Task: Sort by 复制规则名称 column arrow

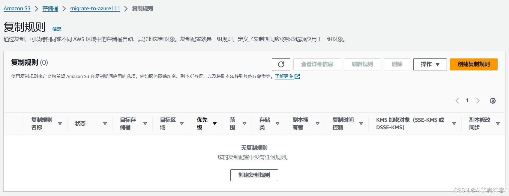Action: click(x=60, y=123)
